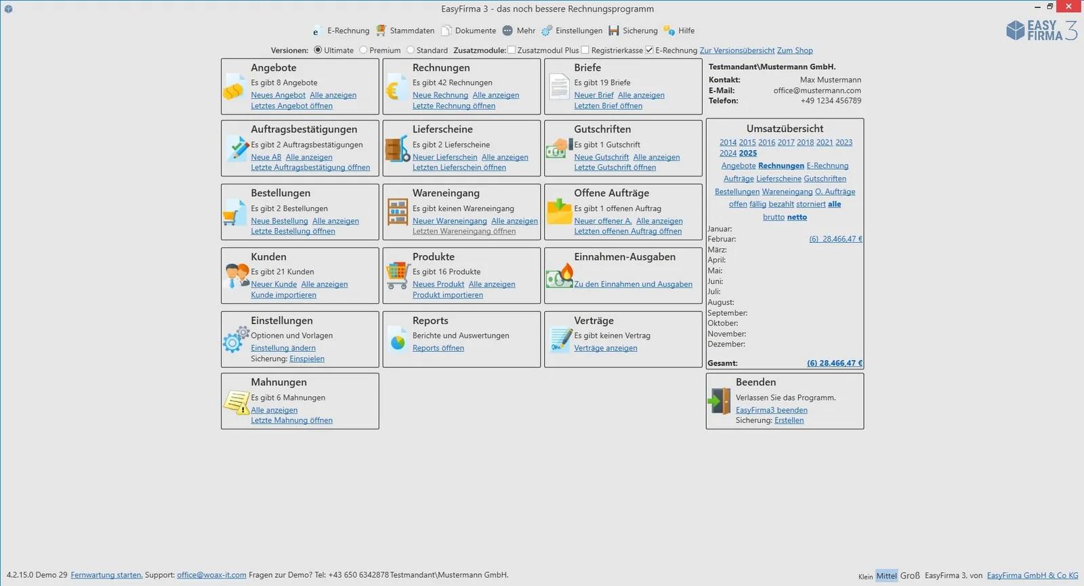Click the Kunden people icon
Screen dimensions: 1084x586
[236, 275]
